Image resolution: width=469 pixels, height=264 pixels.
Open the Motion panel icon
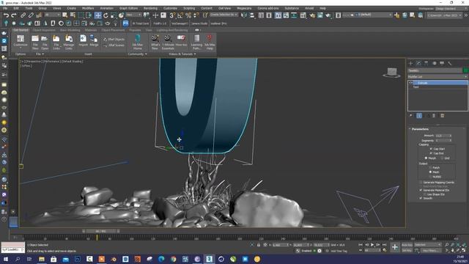point(435,63)
